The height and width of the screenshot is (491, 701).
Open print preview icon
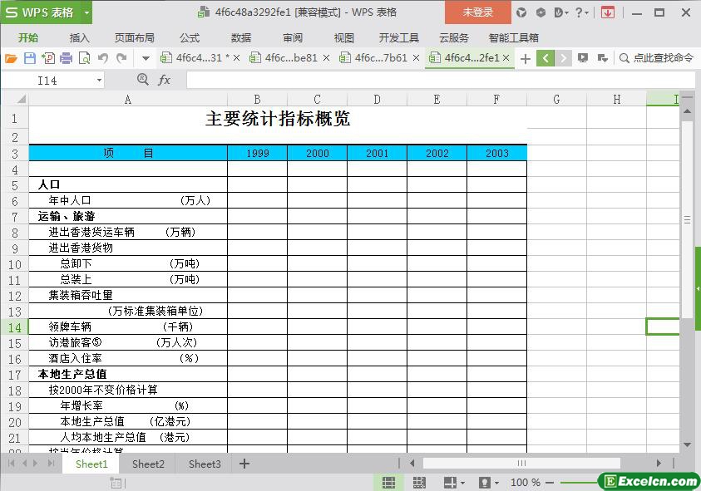[84, 58]
